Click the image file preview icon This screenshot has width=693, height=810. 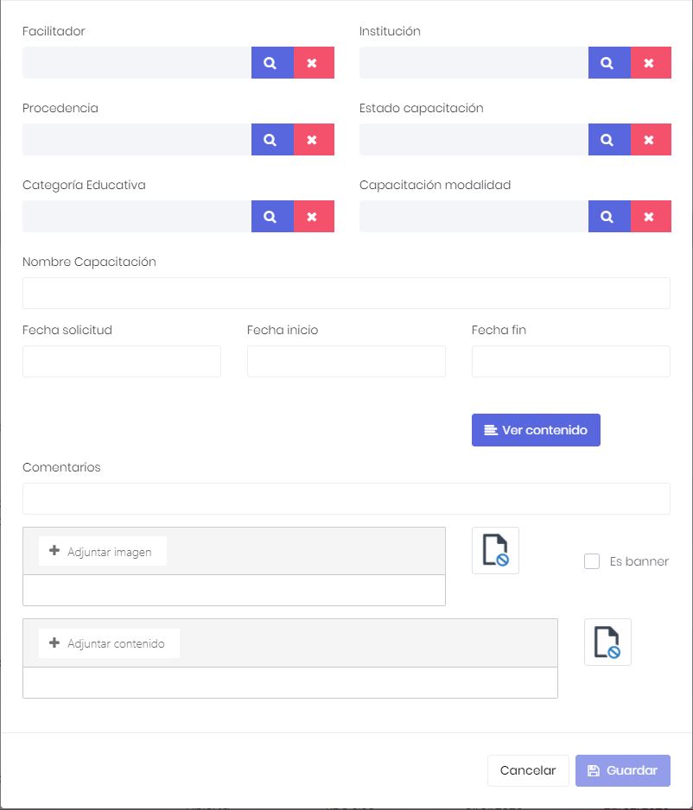point(495,551)
